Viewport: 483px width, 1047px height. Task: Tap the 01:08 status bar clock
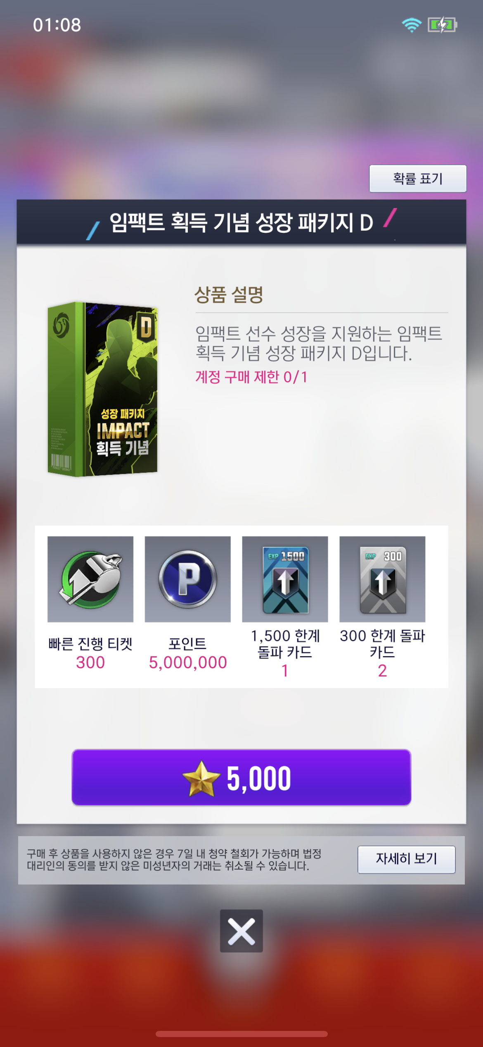point(57,25)
